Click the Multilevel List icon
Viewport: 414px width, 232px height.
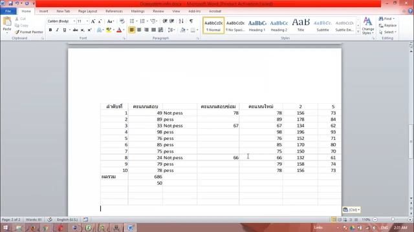pos(153,21)
